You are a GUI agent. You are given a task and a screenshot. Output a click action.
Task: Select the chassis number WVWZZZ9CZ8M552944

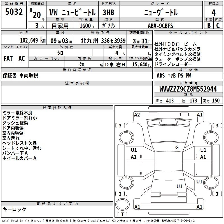(x=188, y=89)
